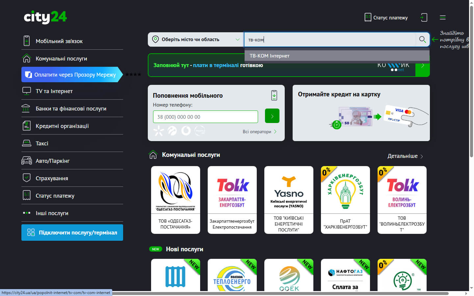Select the Vodafone operator icon

point(186,131)
